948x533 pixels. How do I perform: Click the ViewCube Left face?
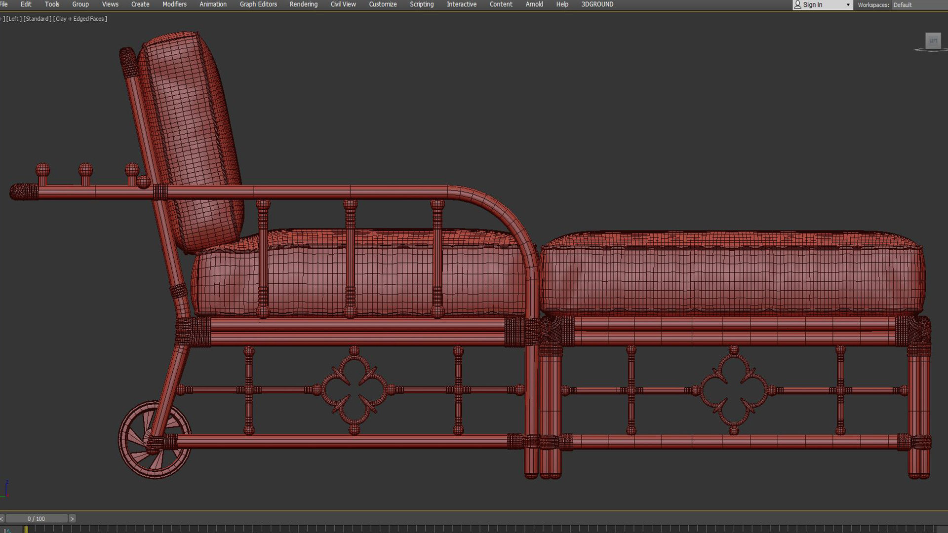pos(933,40)
